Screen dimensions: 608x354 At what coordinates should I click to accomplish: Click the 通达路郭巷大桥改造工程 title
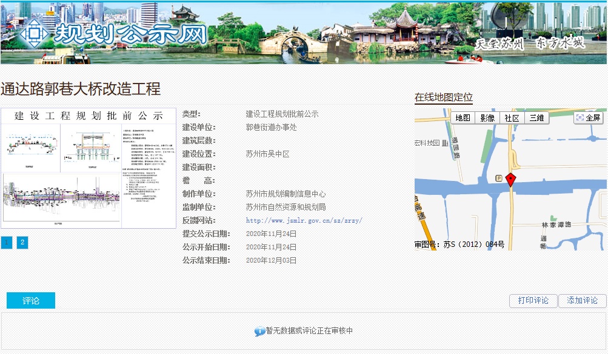click(x=81, y=90)
